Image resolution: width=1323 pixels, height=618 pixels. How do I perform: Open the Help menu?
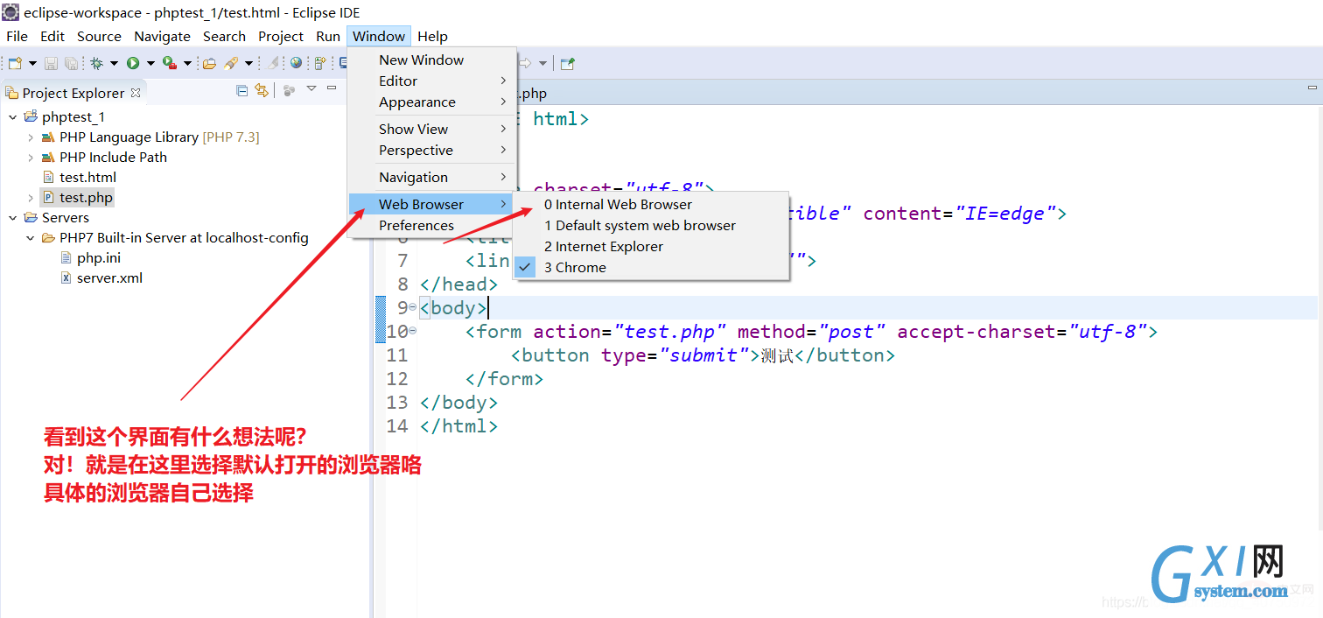coord(432,36)
